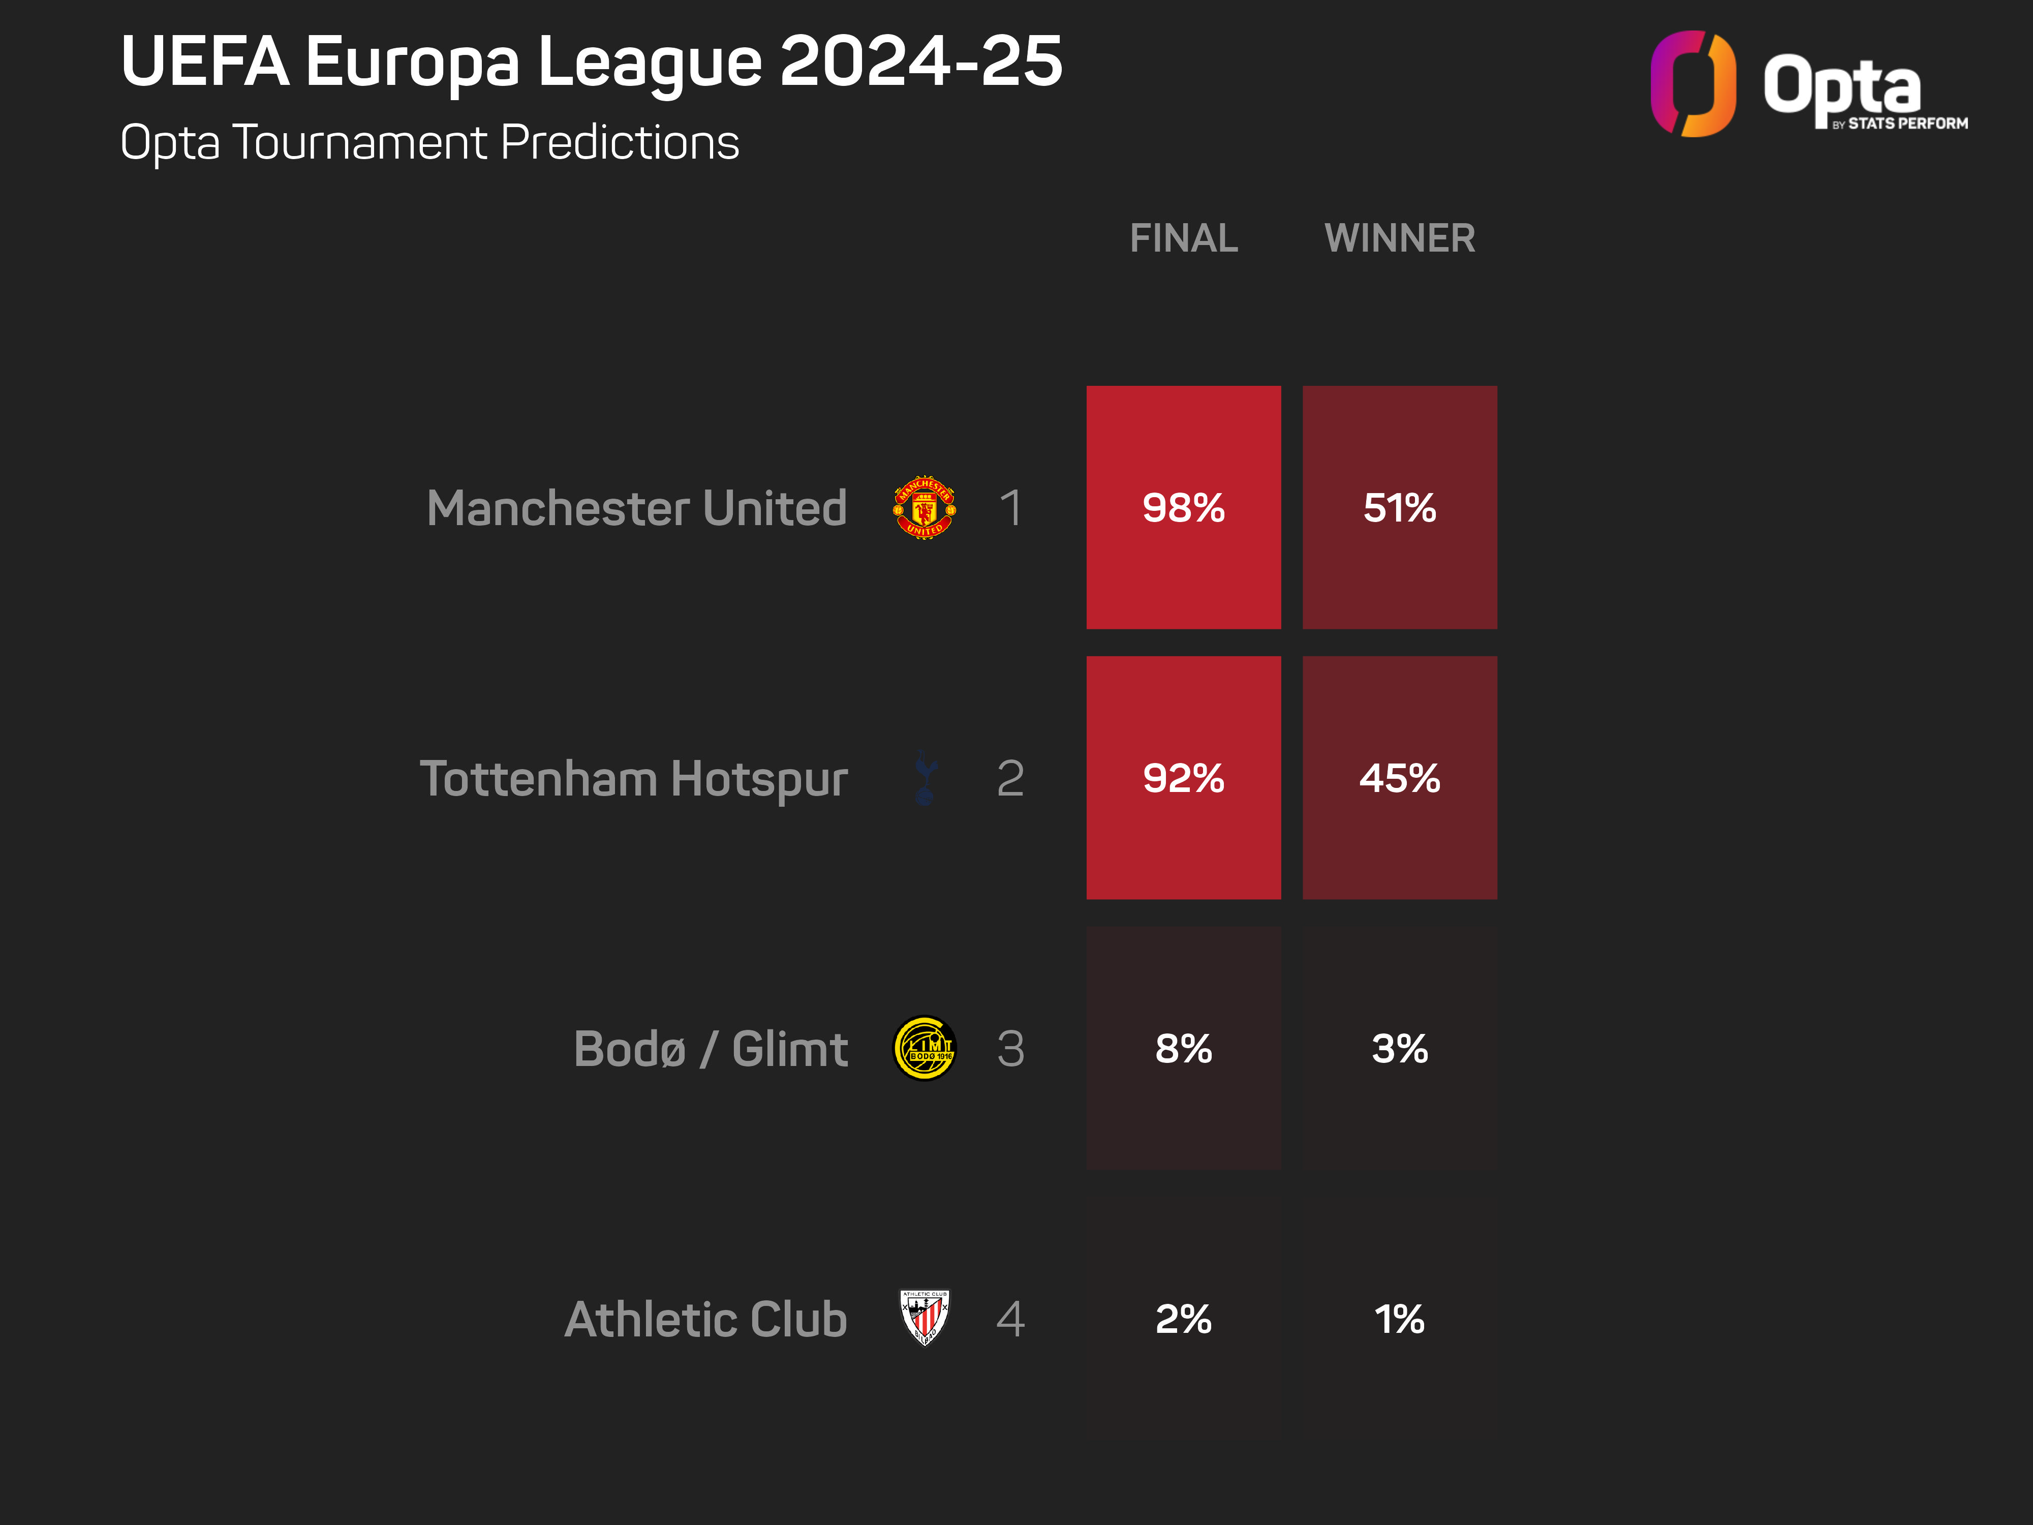Open the Athletic Club team name
This screenshot has width=2033, height=1525.
tap(705, 1319)
